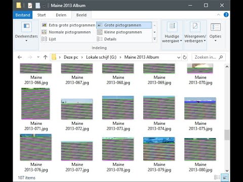243x182 pixels.
Task: Expand the layout gallery more options
Action: tap(154, 39)
